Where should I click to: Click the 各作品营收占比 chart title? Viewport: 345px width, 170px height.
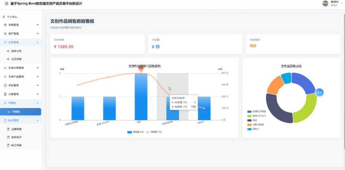pos(291,66)
